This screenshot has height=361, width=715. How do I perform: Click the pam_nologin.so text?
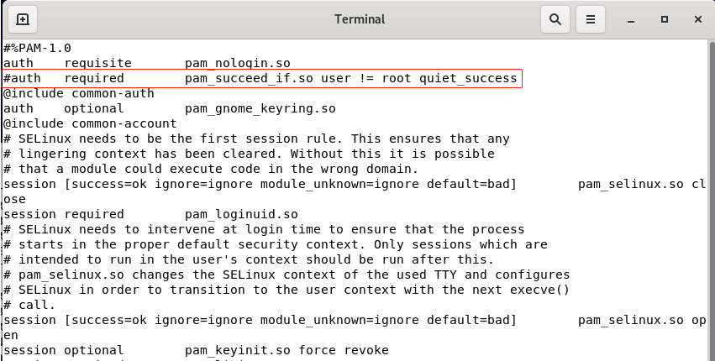coord(238,63)
